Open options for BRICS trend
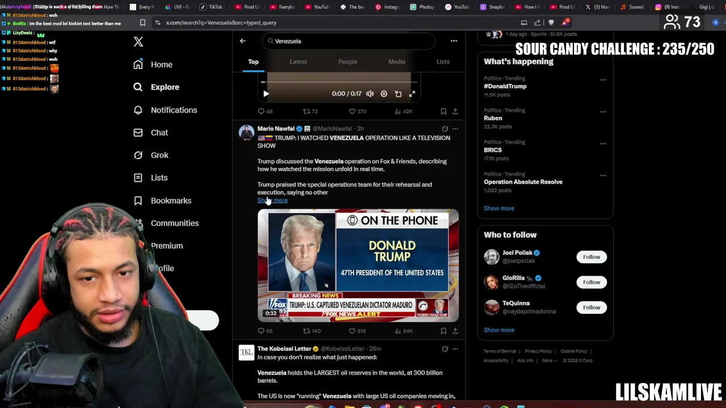Viewport: 726px width, 408px height. 603,143
